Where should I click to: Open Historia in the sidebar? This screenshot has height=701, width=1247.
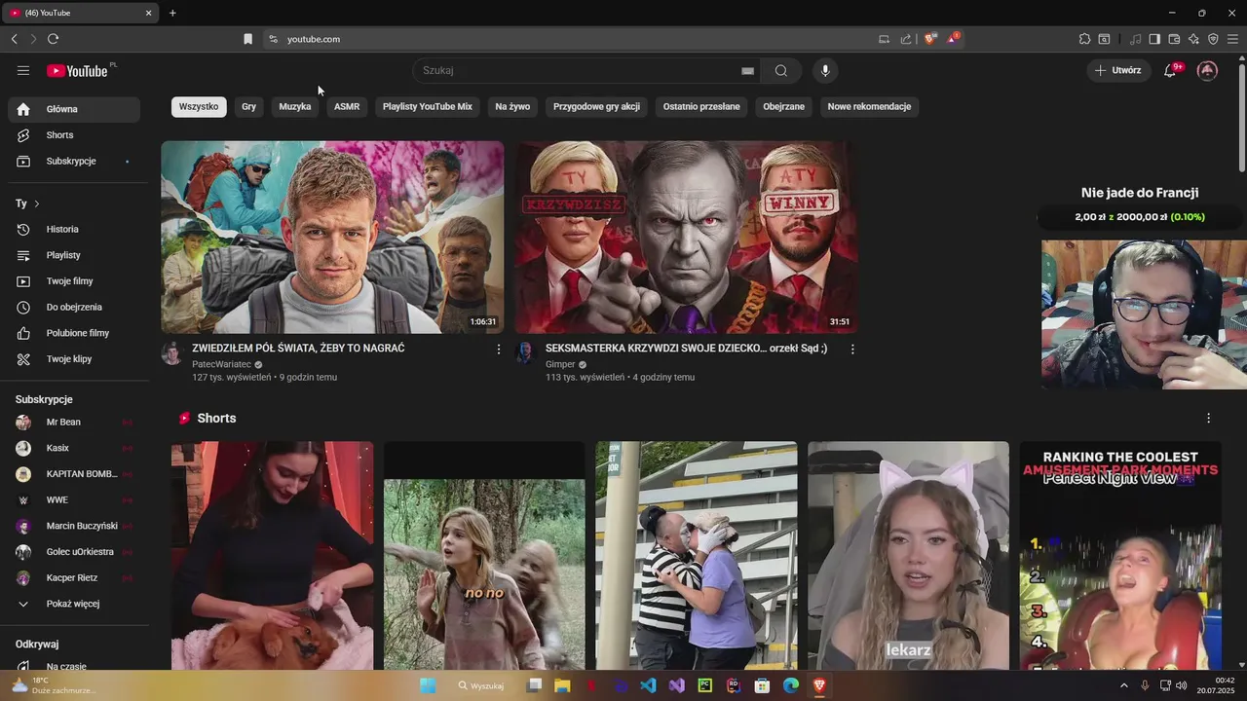[x=74, y=229]
